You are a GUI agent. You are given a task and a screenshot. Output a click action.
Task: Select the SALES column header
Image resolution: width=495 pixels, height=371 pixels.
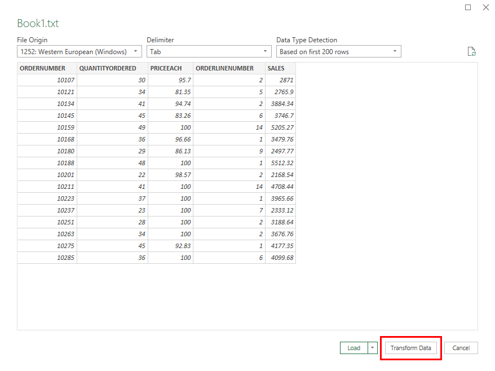(280, 68)
